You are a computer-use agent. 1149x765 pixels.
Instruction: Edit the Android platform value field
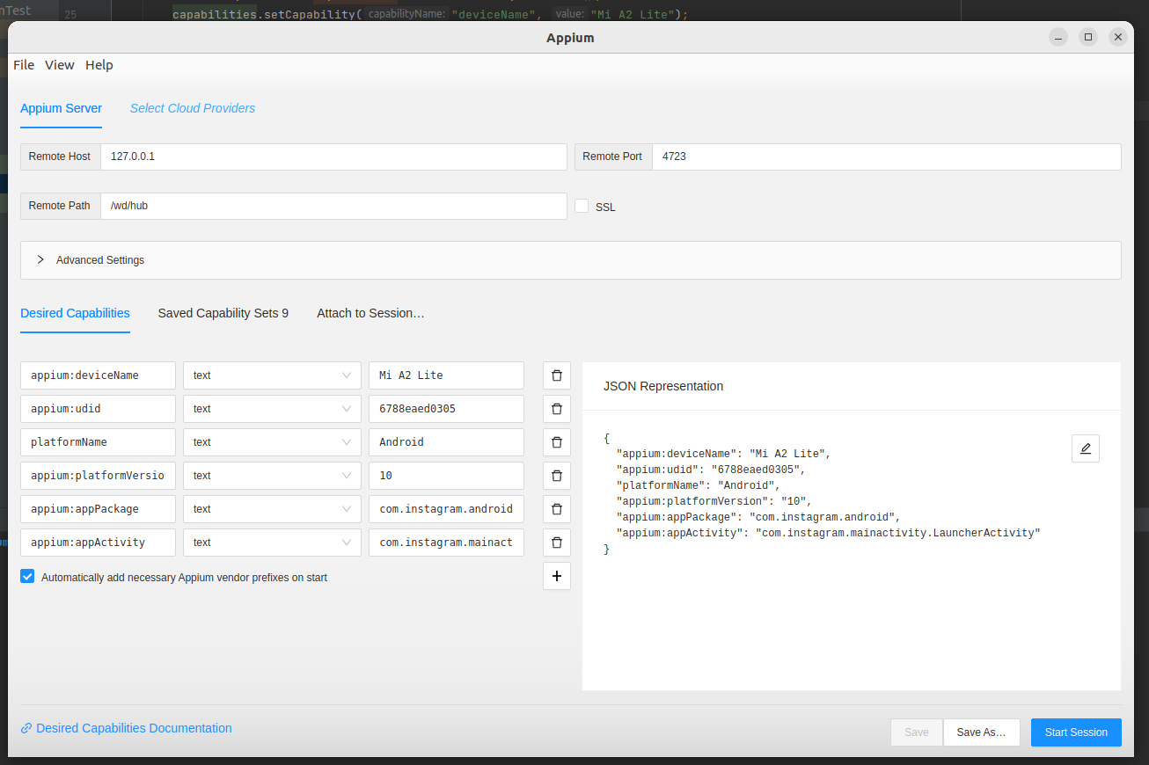pos(446,442)
